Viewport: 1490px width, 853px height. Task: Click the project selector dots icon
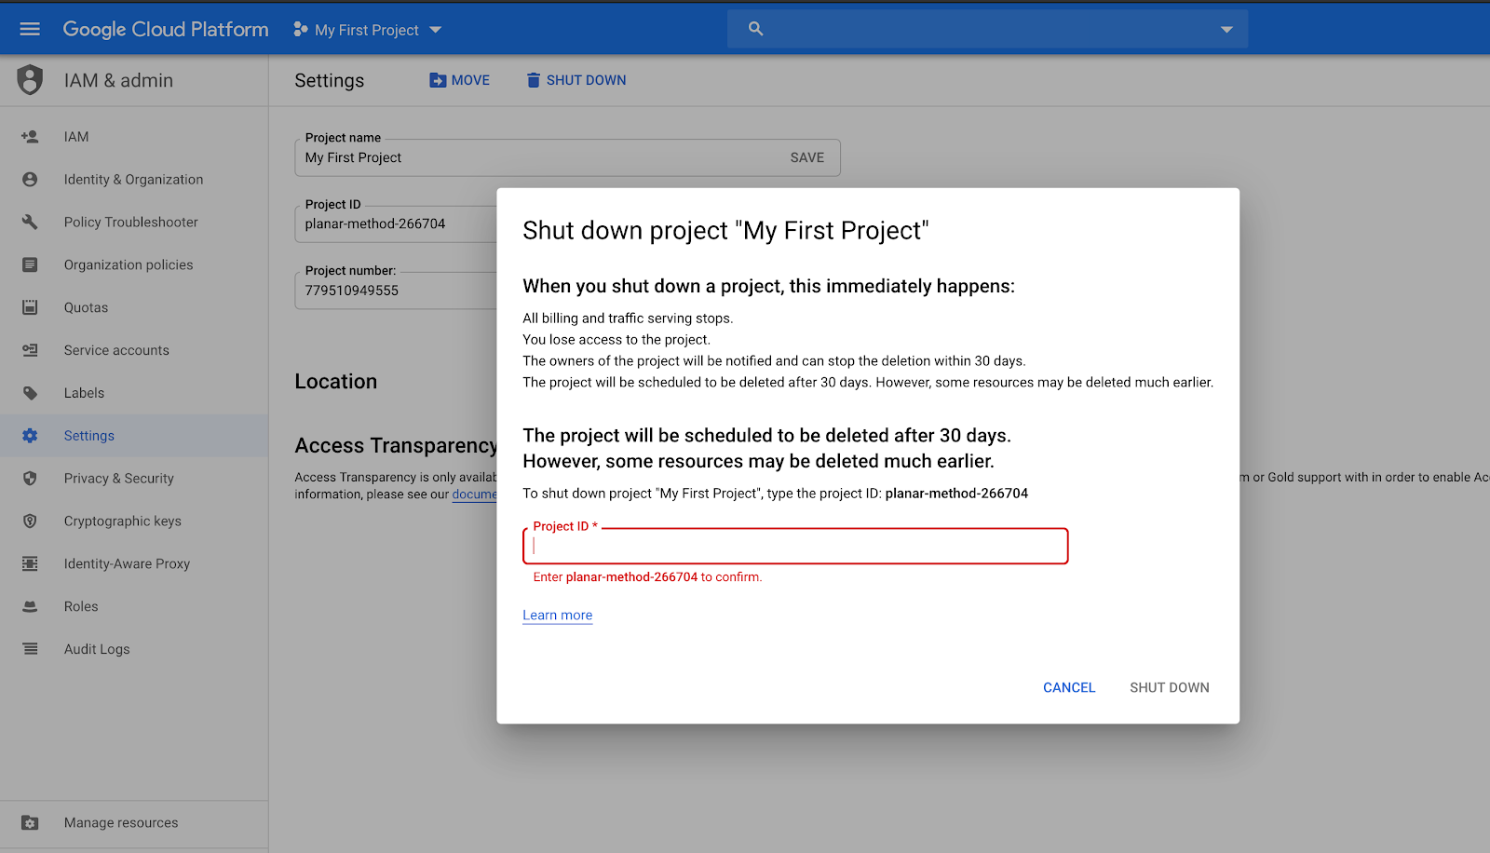click(301, 30)
